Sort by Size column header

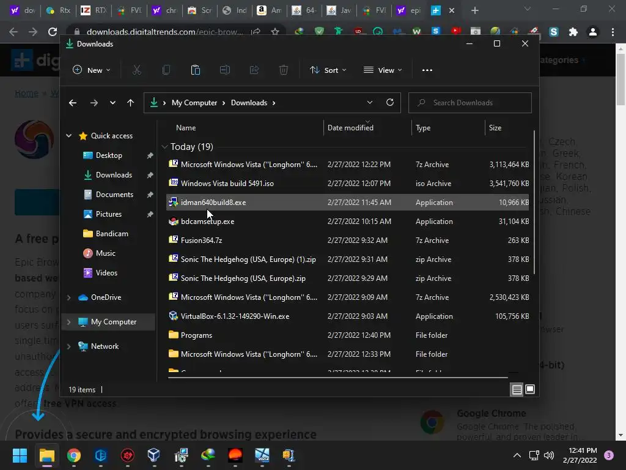pyautogui.click(x=495, y=128)
